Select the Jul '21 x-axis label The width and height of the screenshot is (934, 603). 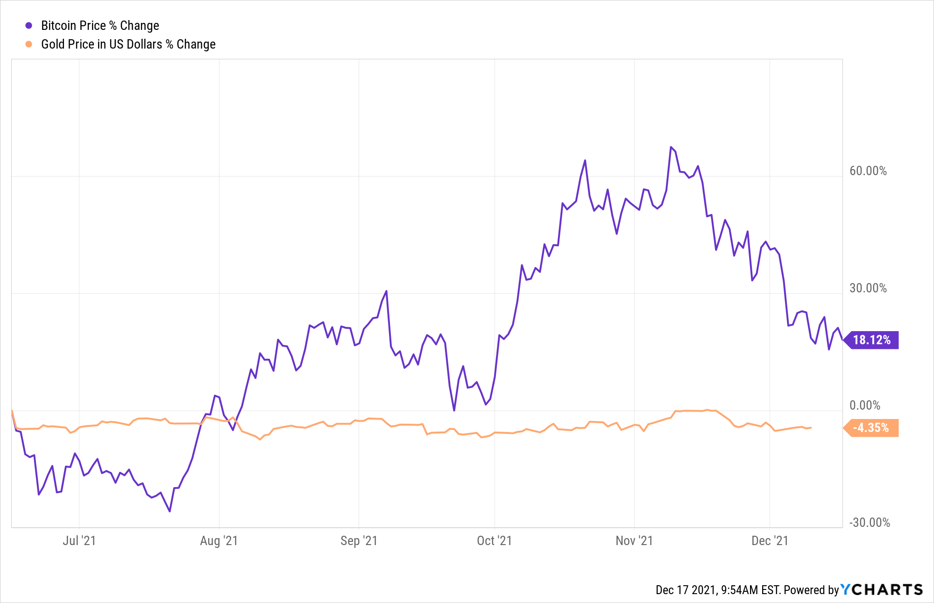(x=79, y=541)
